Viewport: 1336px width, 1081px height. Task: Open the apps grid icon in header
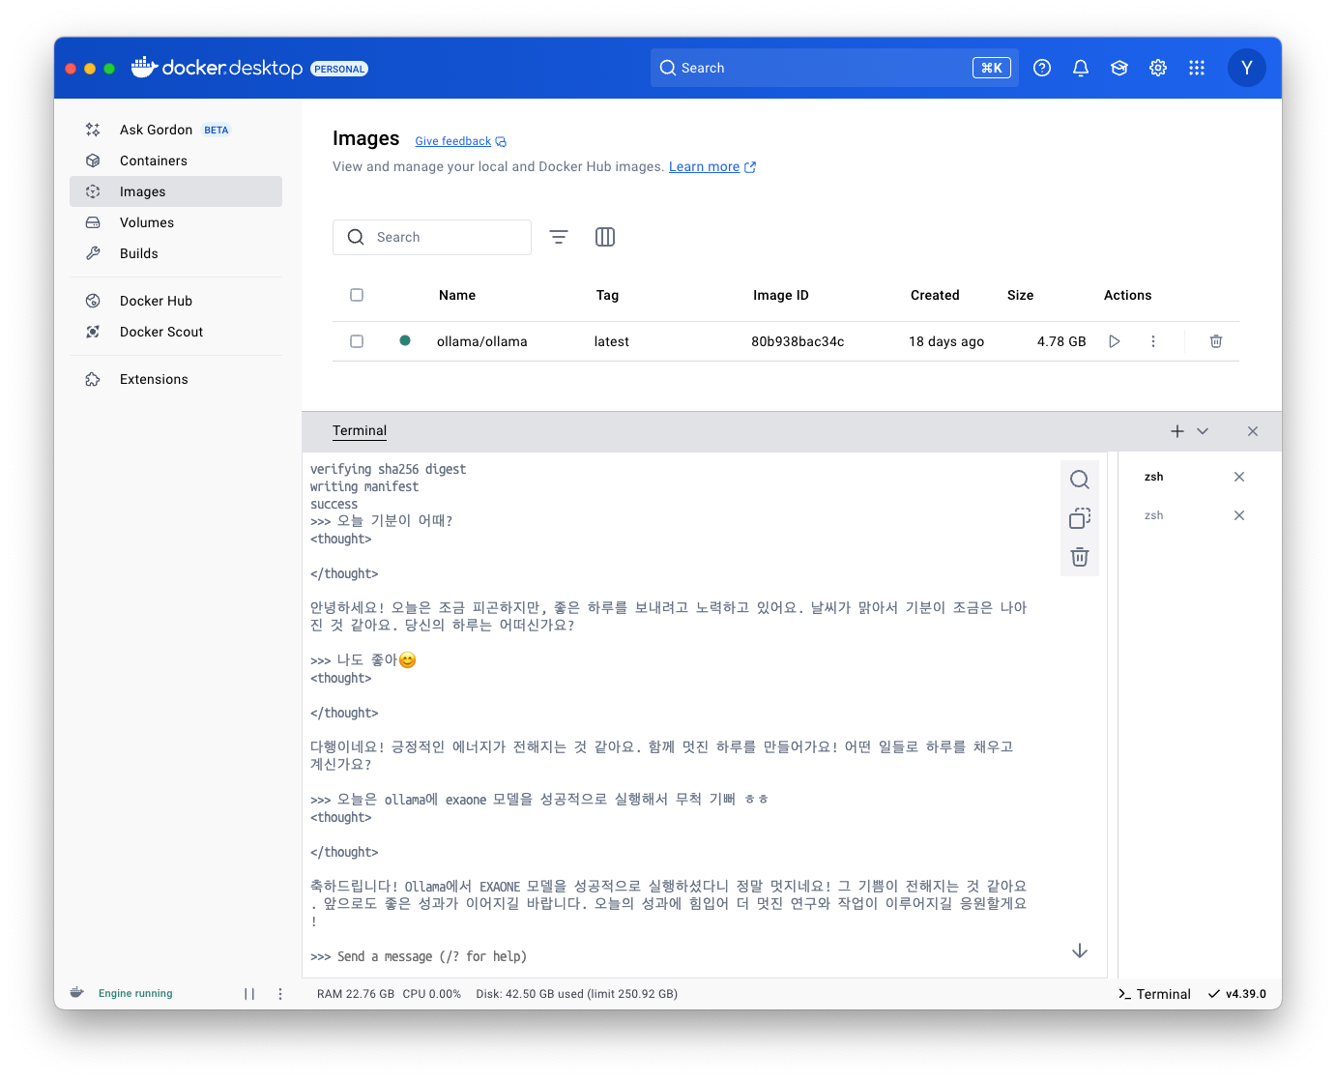click(1197, 68)
